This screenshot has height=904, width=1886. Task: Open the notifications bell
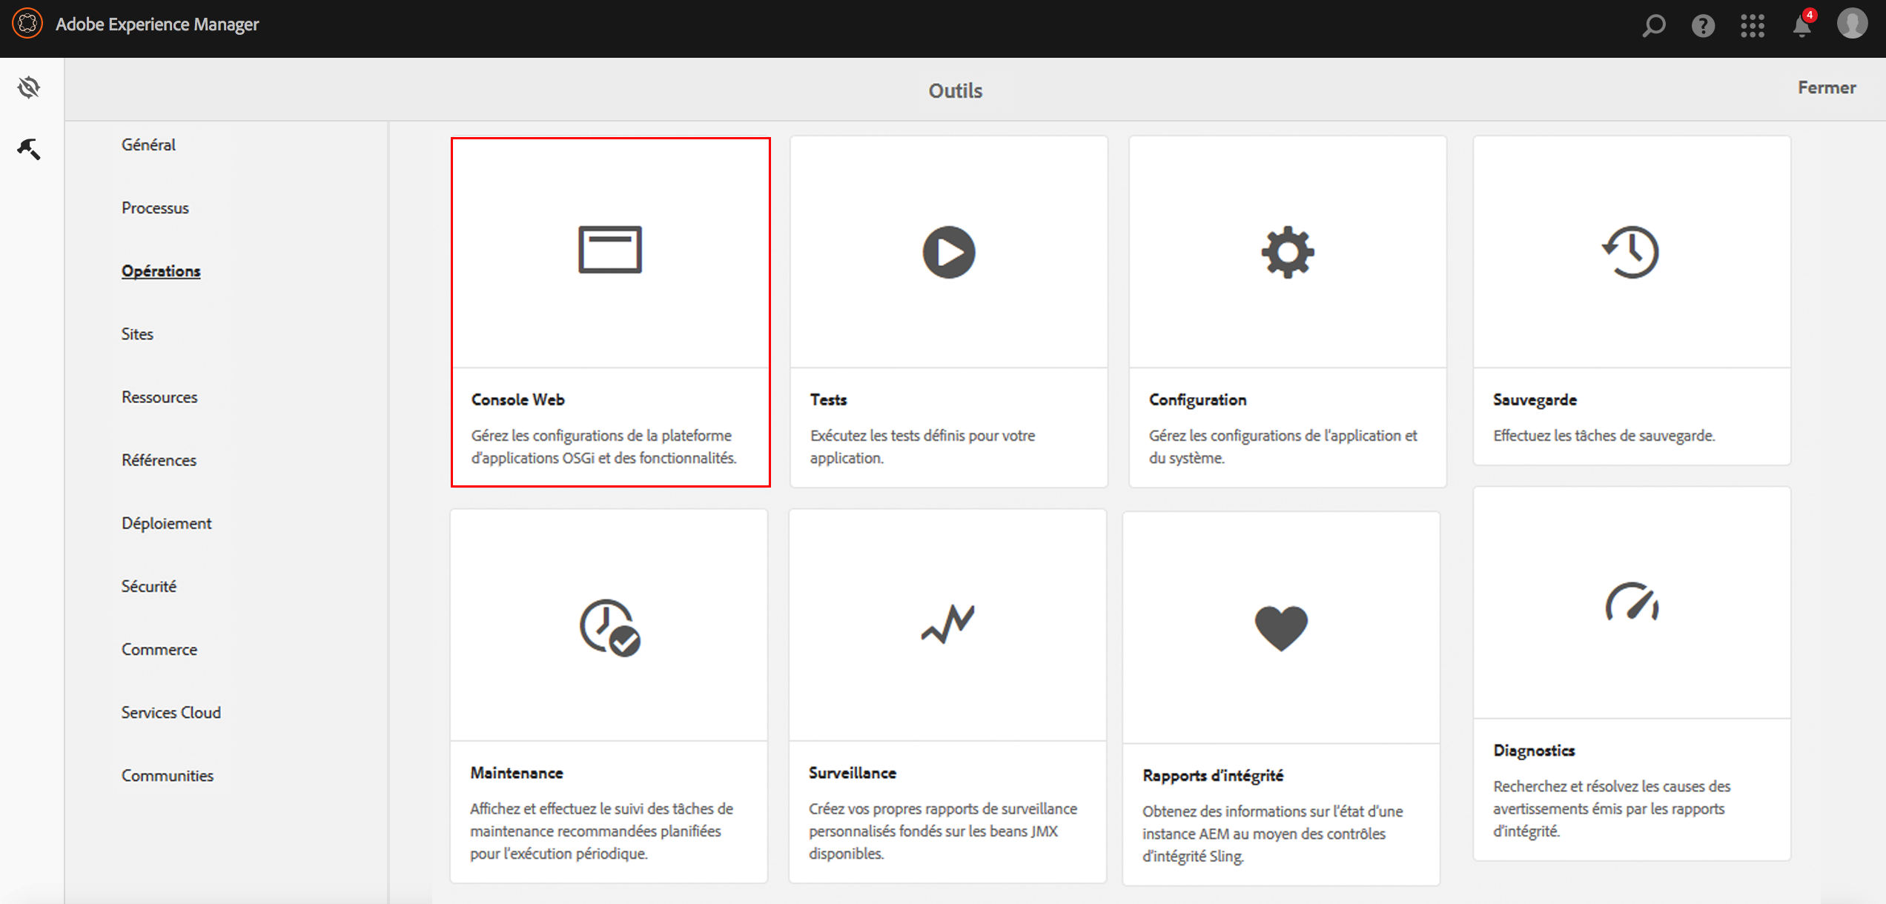coord(1802,26)
